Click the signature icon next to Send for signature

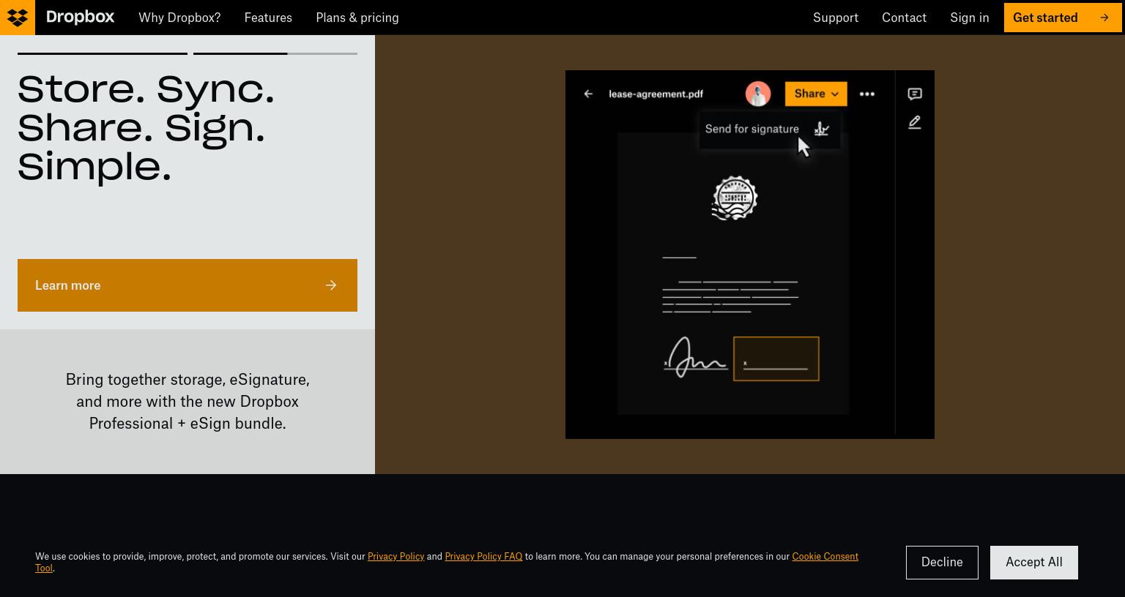(x=822, y=129)
